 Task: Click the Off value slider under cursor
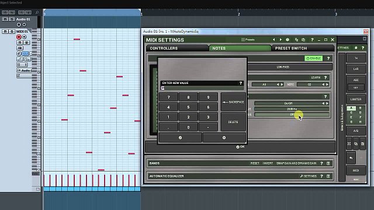[x=292, y=114]
